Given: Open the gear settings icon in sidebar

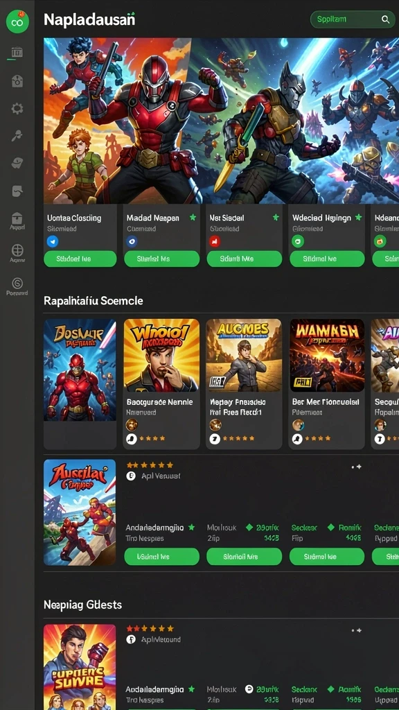Looking at the screenshot, I should [17, 109].
